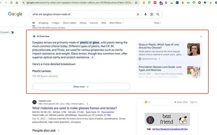Switch to the Forums tab
This screenshot has width=217, height=135.
[94, 23]
